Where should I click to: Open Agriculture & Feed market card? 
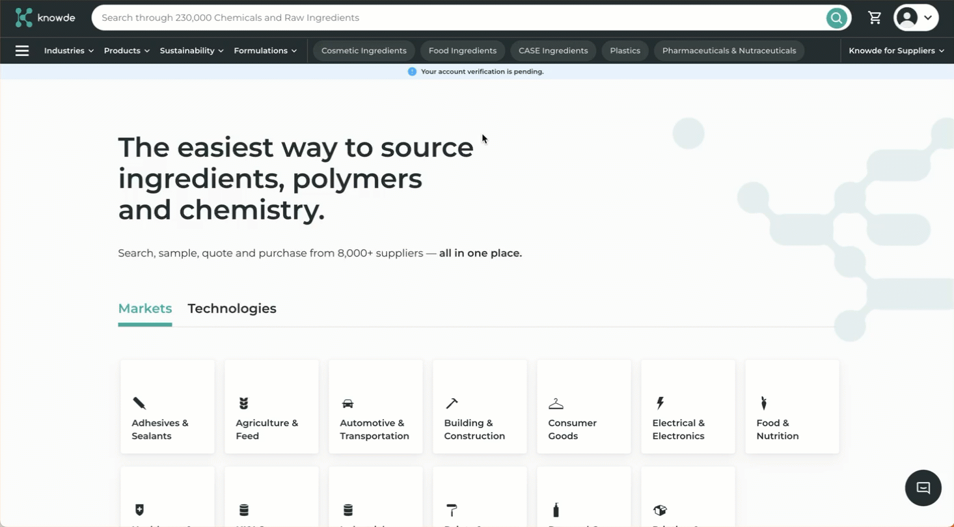point(271,407)
